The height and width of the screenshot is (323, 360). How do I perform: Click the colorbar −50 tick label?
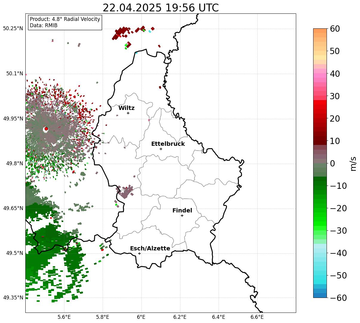[x=338, y=275]
